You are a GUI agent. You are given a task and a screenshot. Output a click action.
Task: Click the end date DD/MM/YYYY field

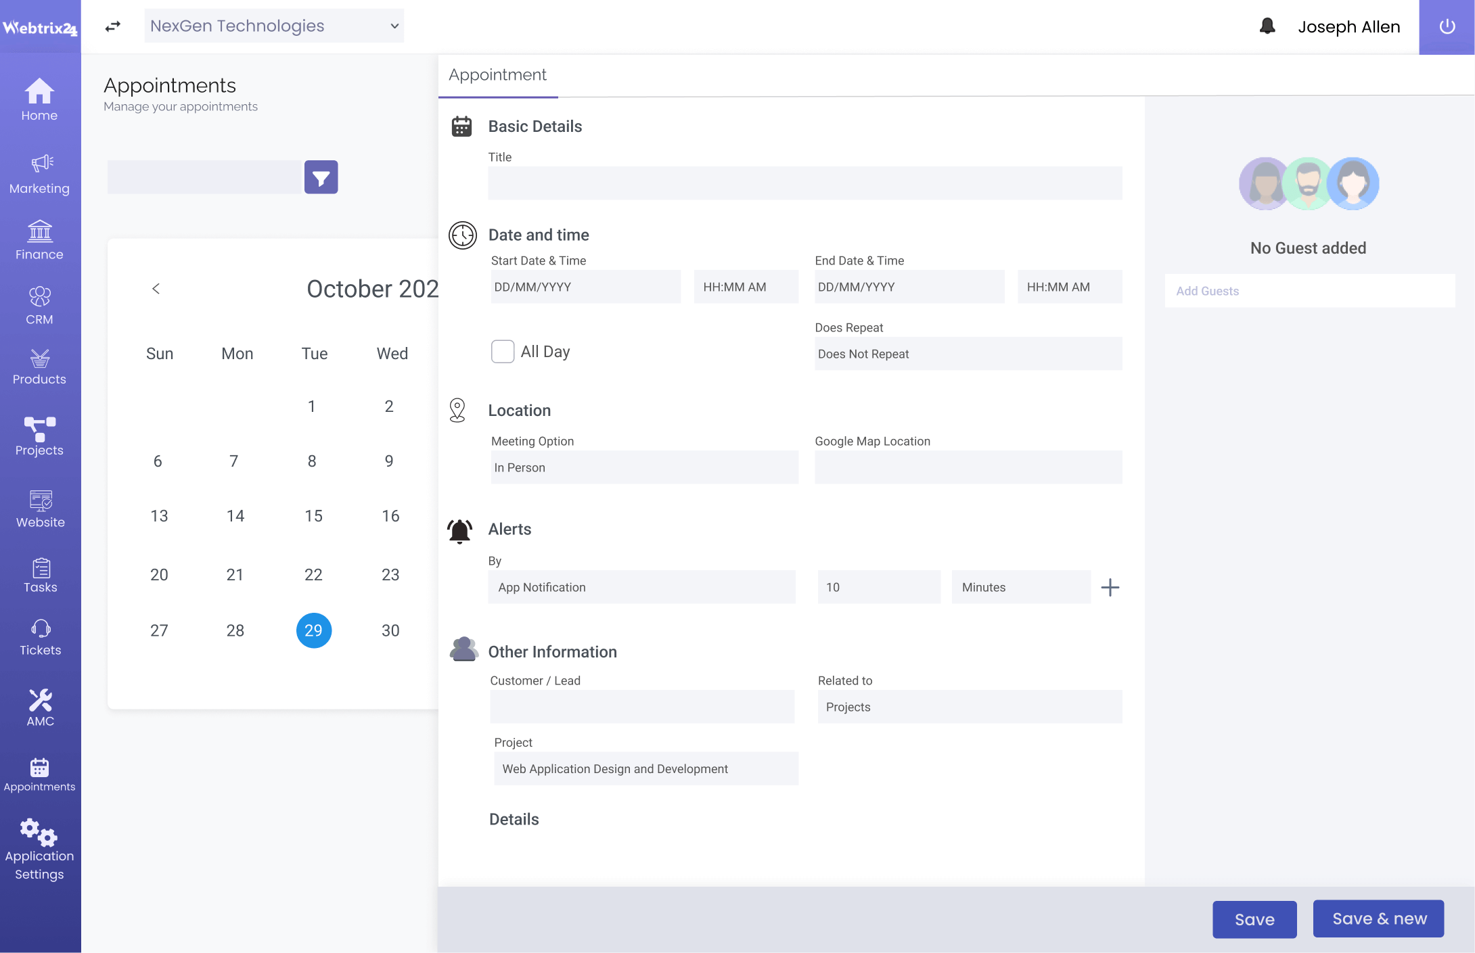click(909, 287)
